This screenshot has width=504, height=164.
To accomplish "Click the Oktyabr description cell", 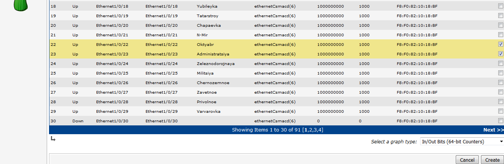I will point(205,44).
